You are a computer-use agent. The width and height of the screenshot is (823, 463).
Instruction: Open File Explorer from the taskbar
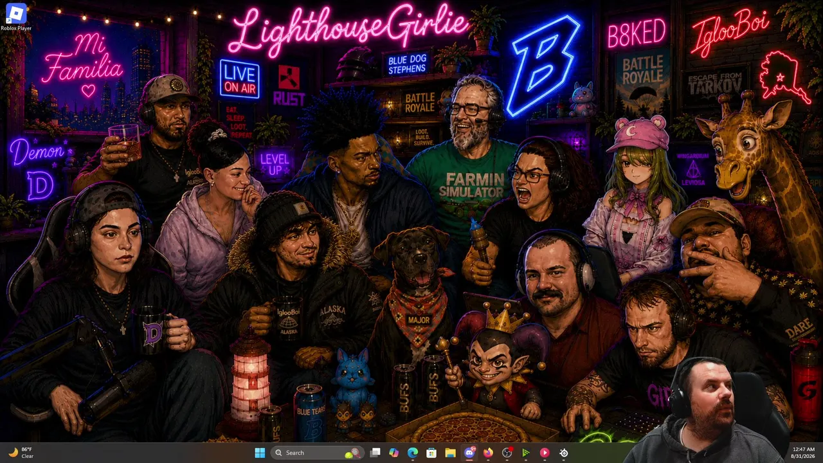point(450,453)
